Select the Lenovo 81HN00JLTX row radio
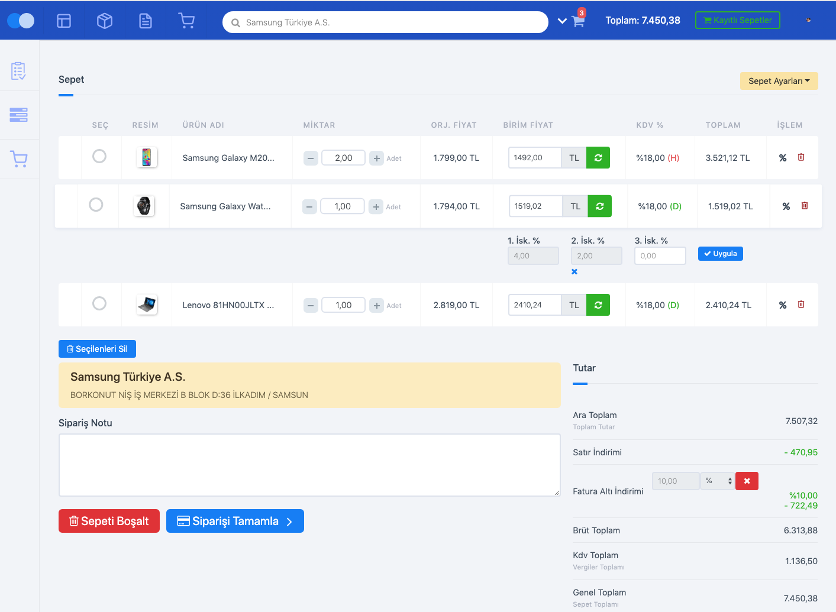 click(x=99, y=303)
